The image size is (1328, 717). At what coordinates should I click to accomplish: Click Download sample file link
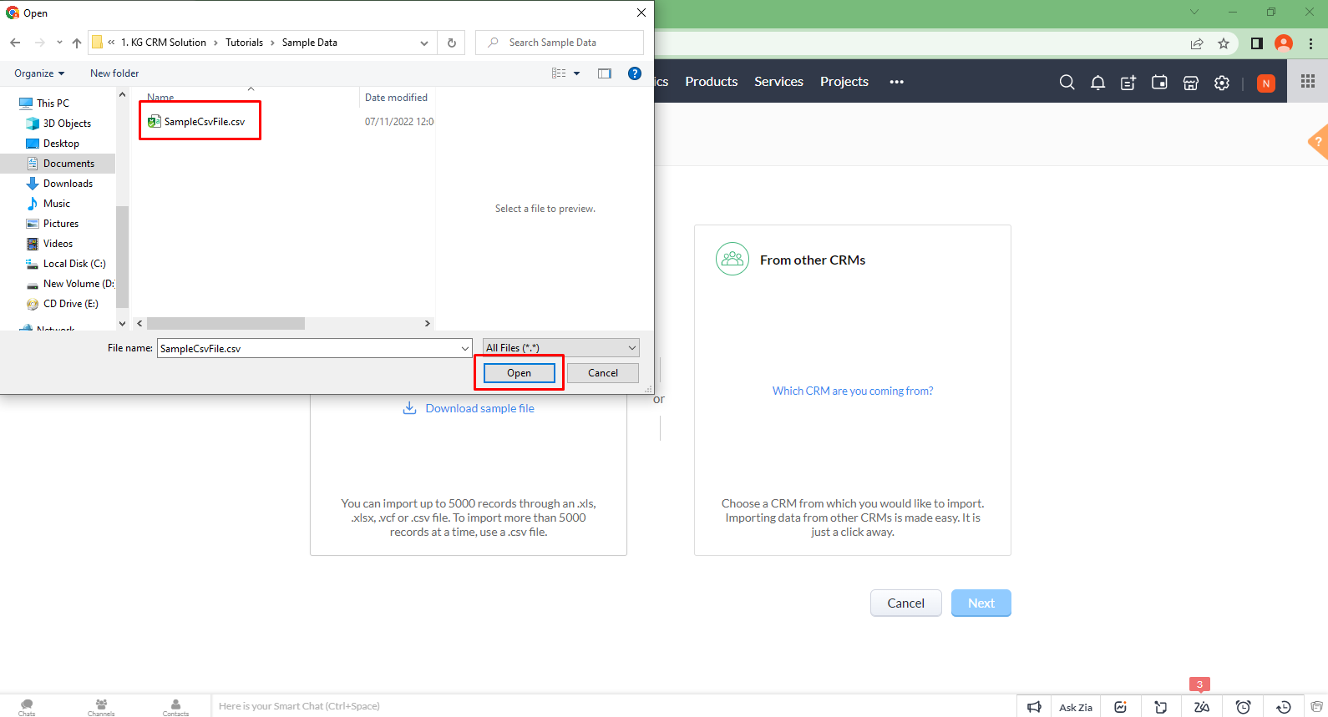pyautogui.click(x=479, y=408)
